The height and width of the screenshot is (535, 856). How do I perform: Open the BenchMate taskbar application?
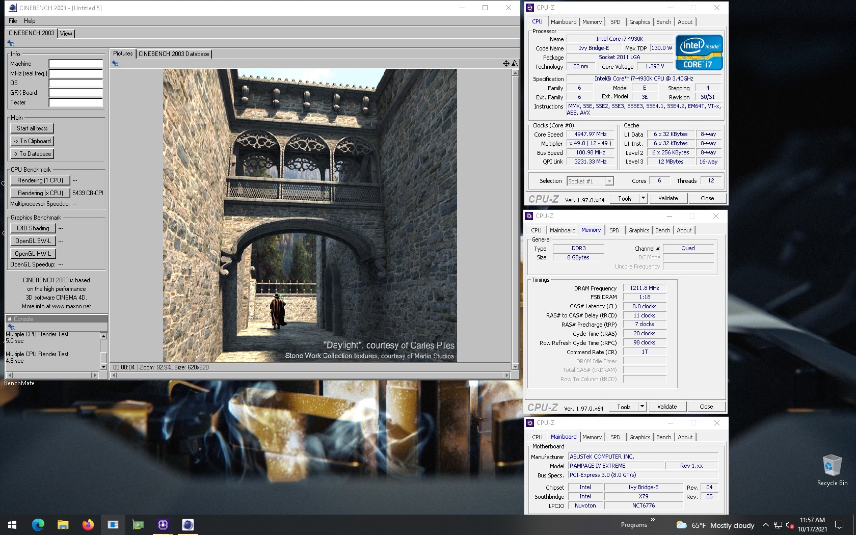pos(113,525)
